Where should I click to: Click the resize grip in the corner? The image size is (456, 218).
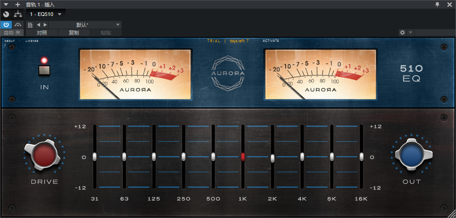tap(452, 214)
